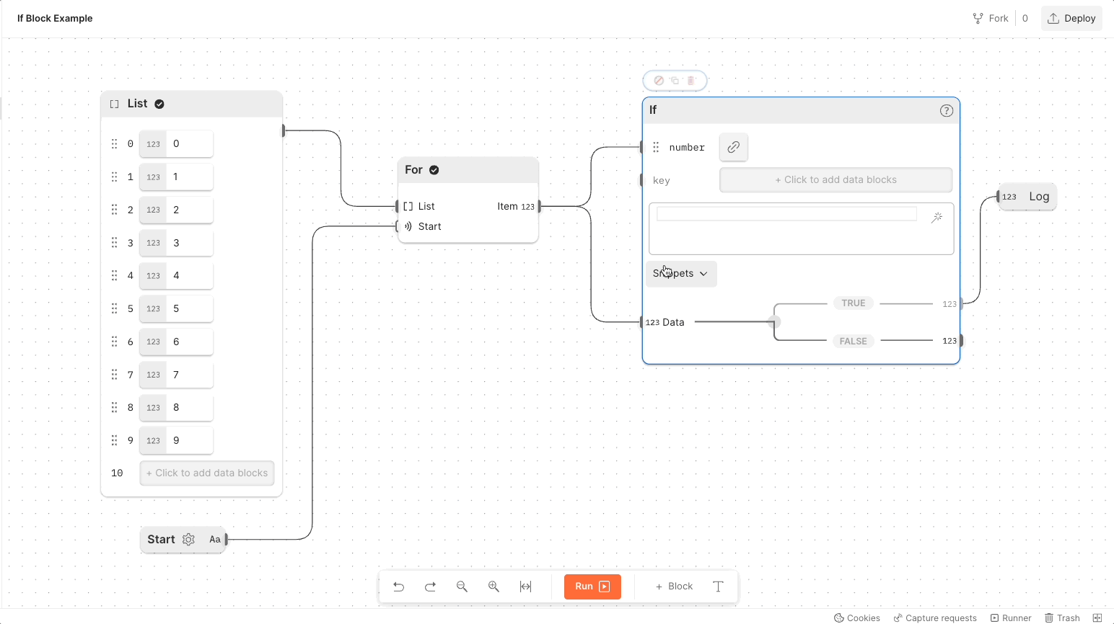
Task: Zoom out the canvas with magnifier icon
Action: 462,587
